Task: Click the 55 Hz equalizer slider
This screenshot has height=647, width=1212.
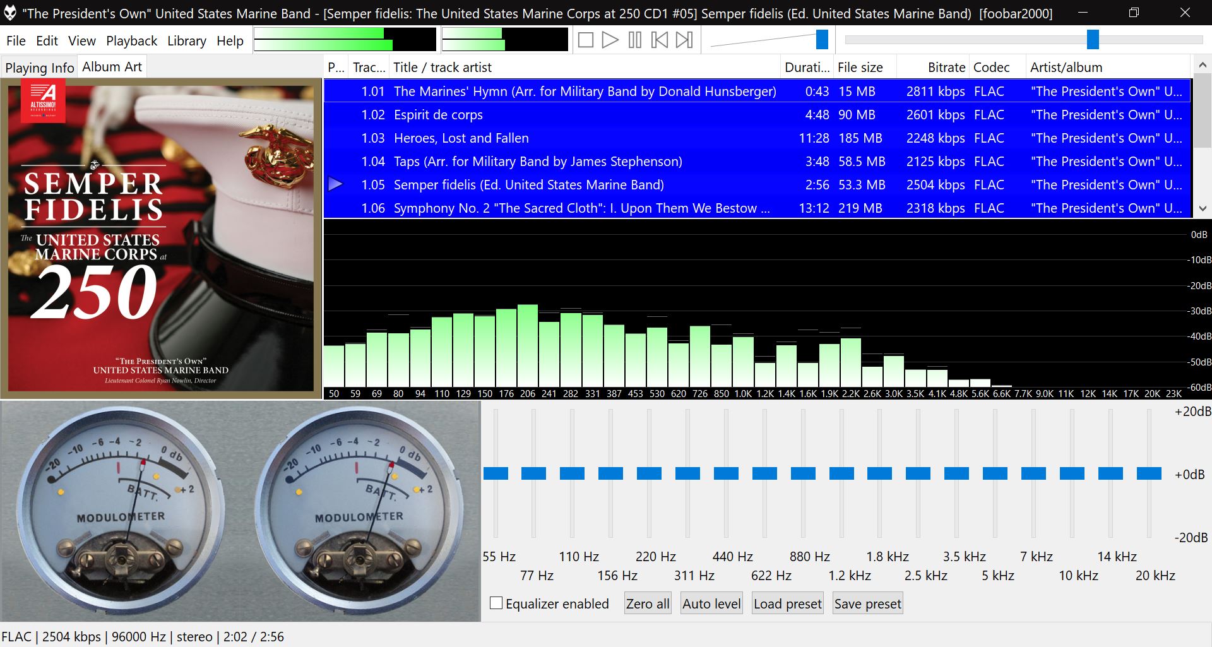Action: click(x=496, y=473)
